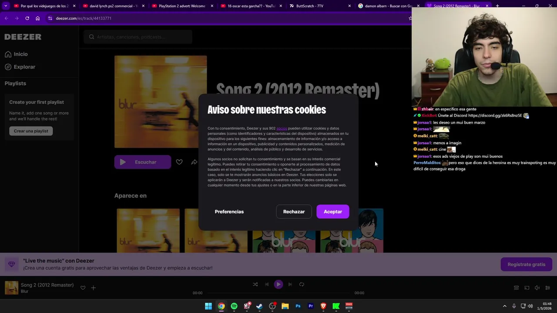Open Steam from the taskbar

pos(259,306)
